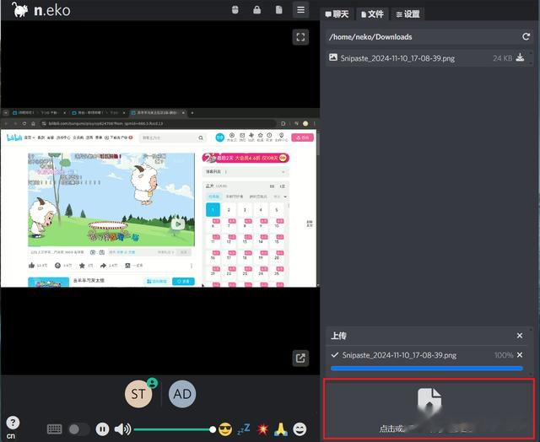540x442 pixels.
Task: Switch to the second remote browser tab
Action: (x=99, y=112)
